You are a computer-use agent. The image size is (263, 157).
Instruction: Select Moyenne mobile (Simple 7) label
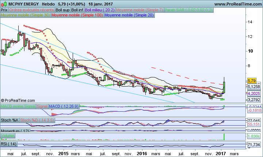tap(140, 10)
